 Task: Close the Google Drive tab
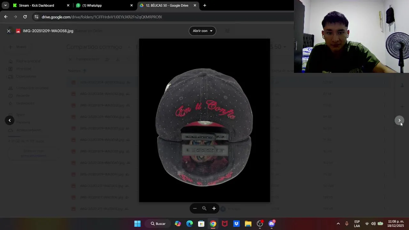point(195,5)
